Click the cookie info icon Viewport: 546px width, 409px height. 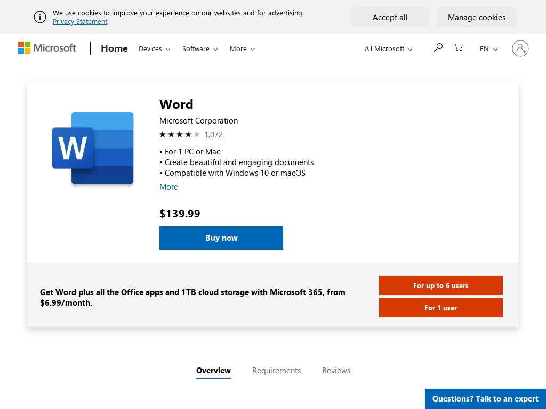pyautogui.click(x=40, y=17)
